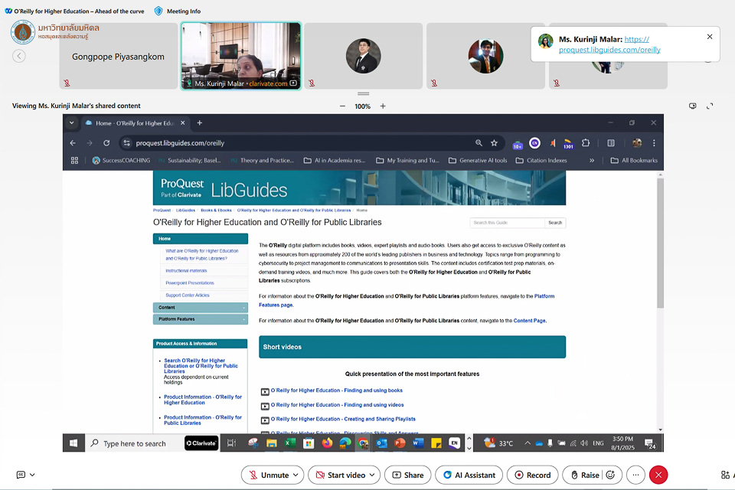Expand the caption options chevron
Image resolution: width=735 pixels, height=490 pixels.
tap(32, 475)
